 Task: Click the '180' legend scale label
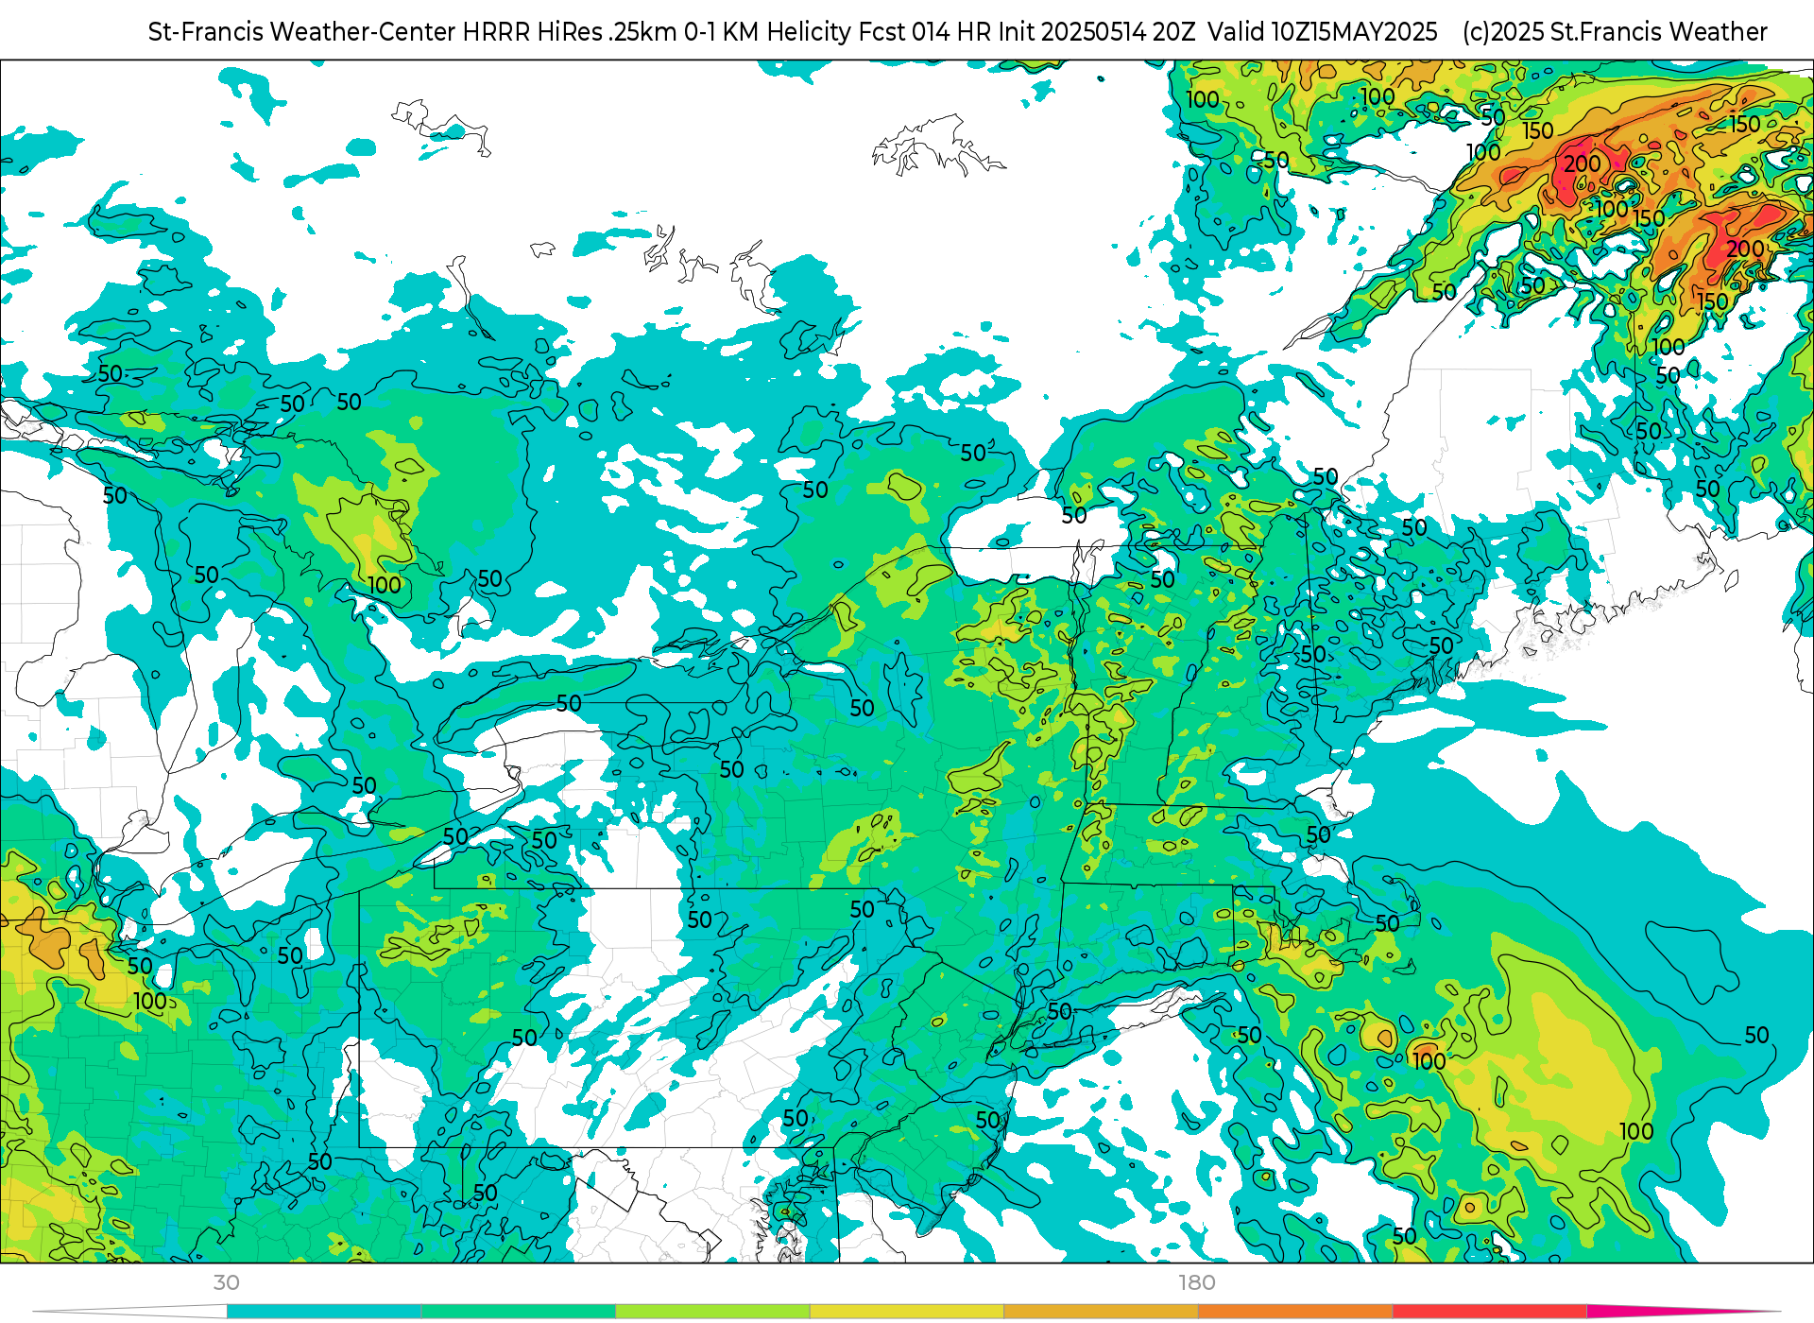pyautogui.click(x=1196, y=1282)
